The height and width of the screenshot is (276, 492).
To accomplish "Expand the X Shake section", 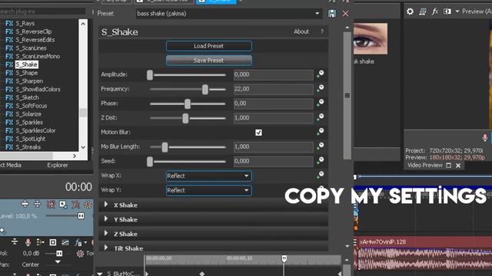I will tap(106, 205).
